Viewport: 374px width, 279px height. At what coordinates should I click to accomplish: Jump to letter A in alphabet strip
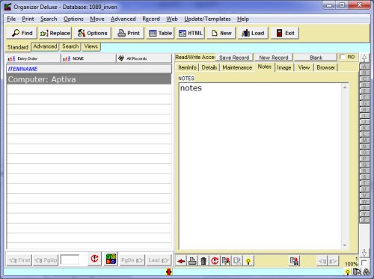364,67
